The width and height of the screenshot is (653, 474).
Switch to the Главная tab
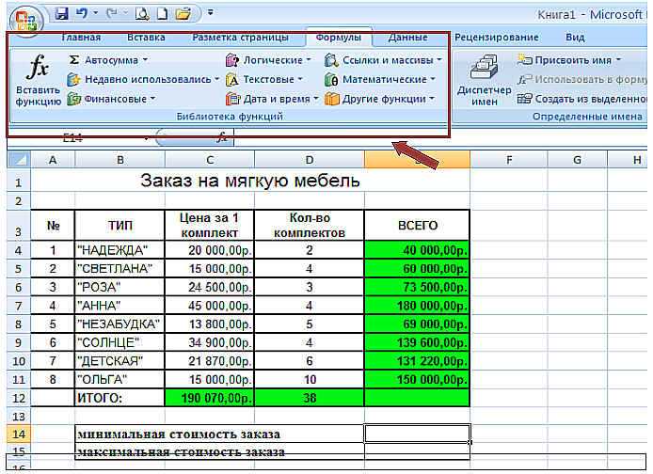coord(81,38)
